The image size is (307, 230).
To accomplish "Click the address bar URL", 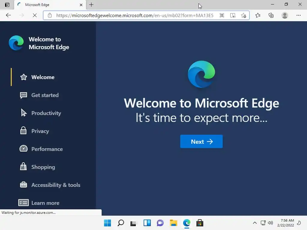I will [135, 15].
